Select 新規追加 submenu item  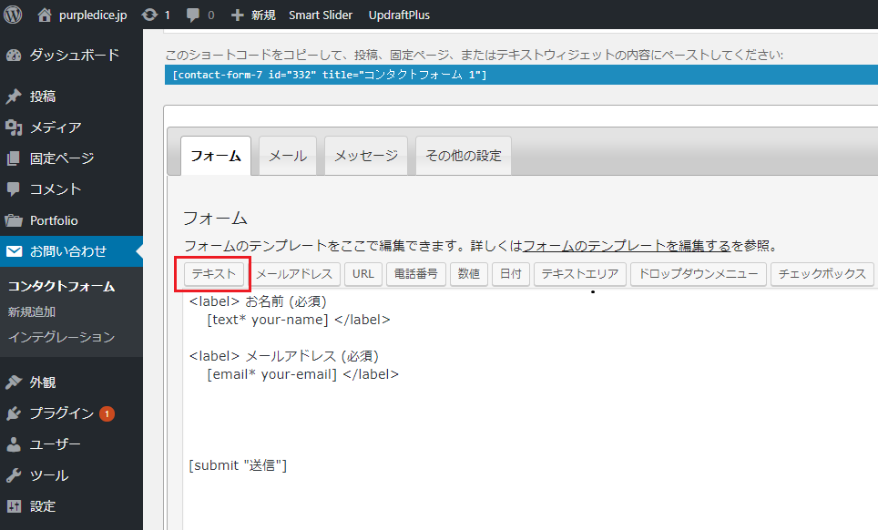[32, 311]
